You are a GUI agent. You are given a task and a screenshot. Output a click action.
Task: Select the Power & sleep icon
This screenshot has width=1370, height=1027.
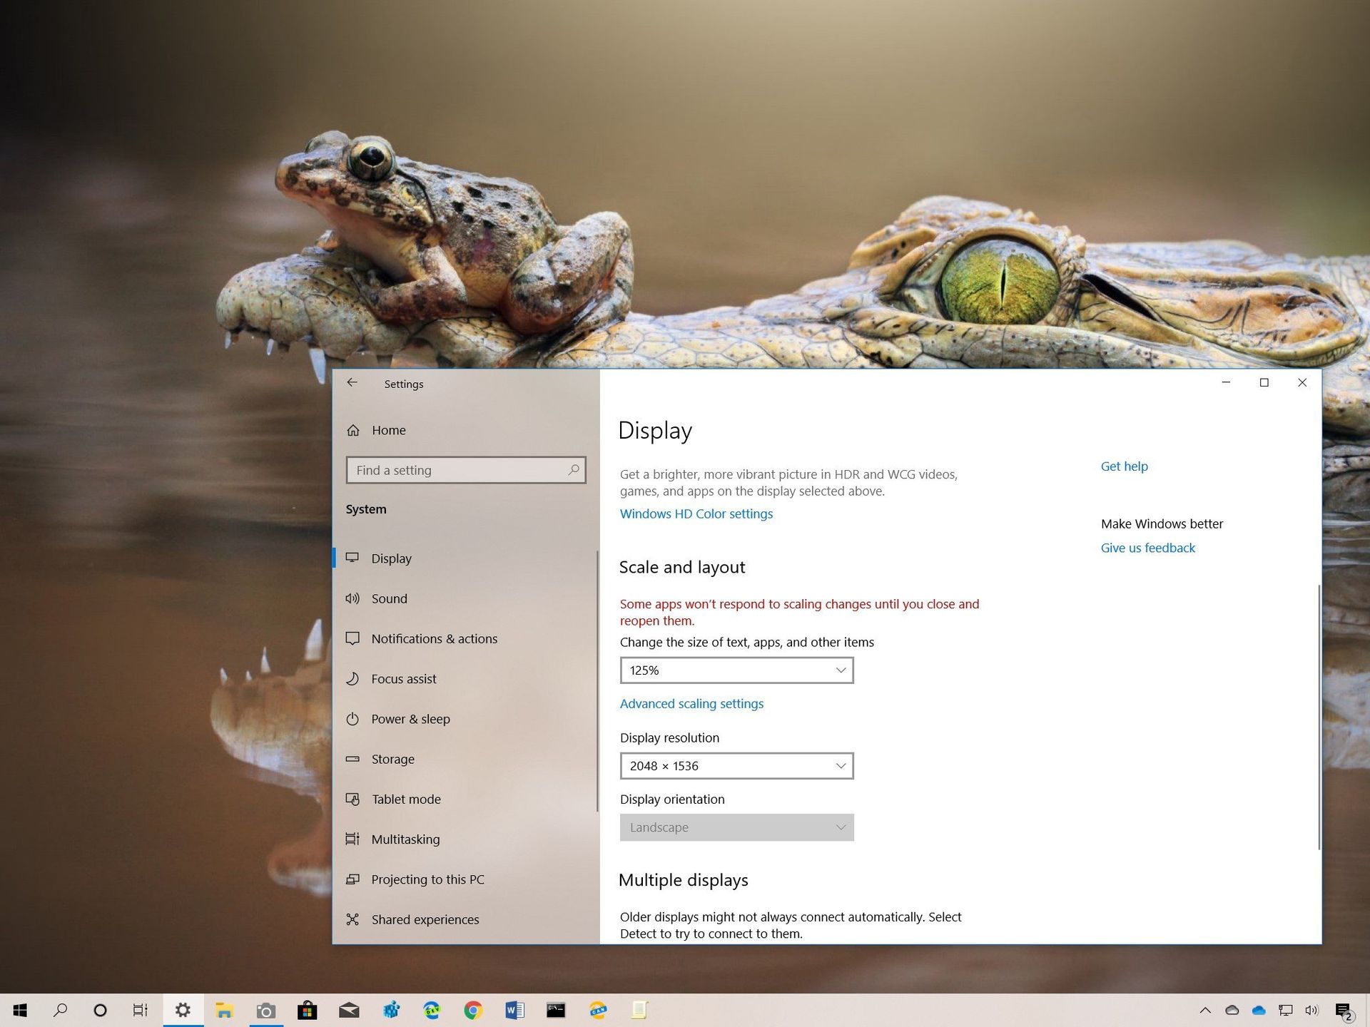pos(352,719)
